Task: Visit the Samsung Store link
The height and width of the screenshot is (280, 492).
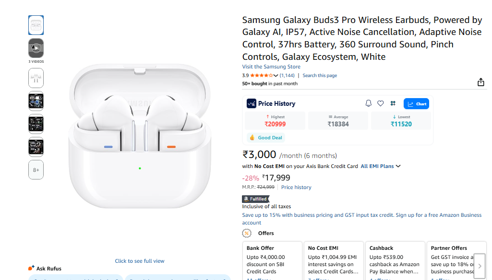Action: point(271,67)
